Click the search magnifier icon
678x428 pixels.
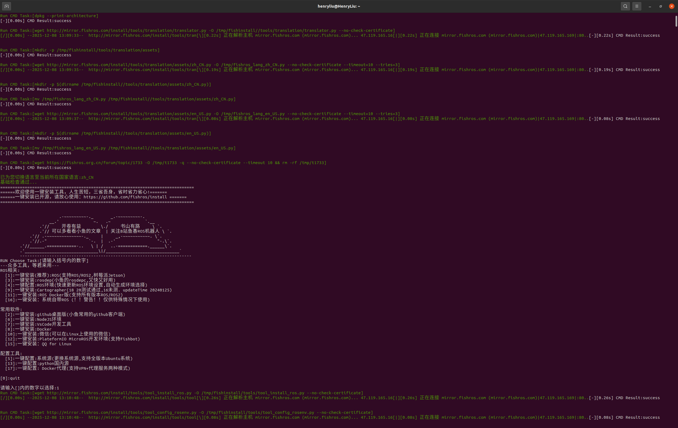pyautogui.click(x=625, y=6)
